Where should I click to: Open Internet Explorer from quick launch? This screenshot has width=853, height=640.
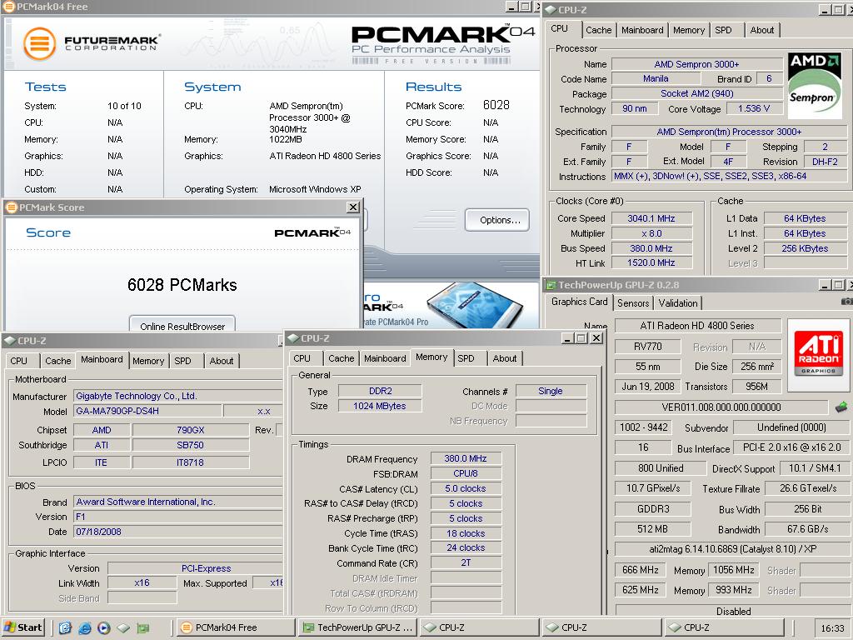(x=84, y=628)
